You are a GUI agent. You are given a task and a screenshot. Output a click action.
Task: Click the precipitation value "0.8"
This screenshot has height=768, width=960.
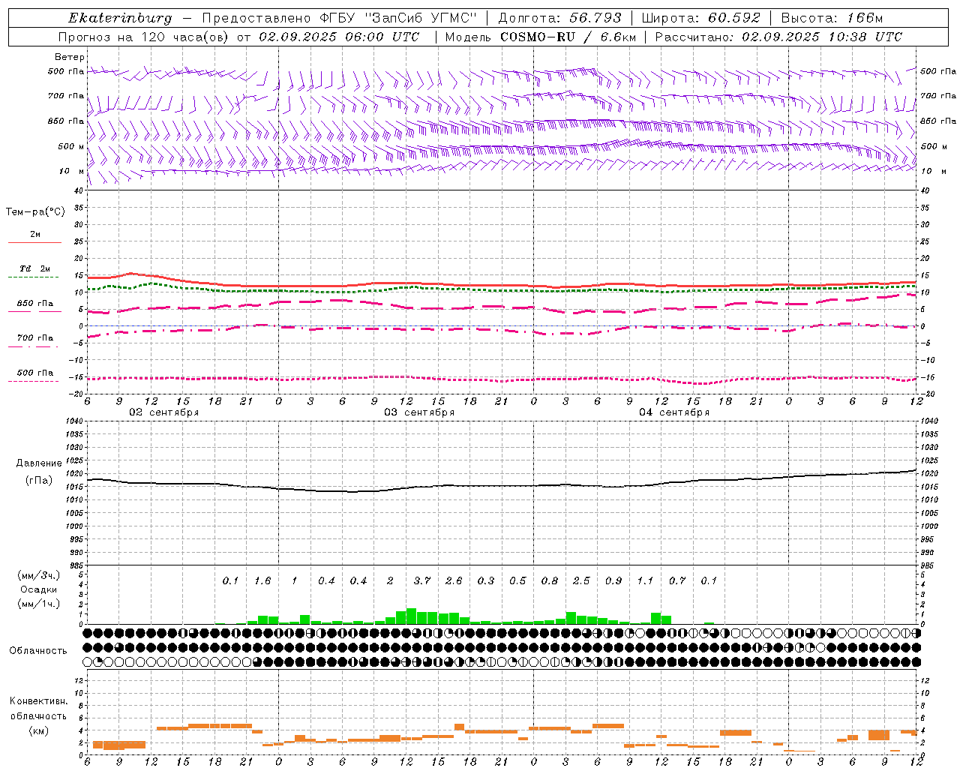pyautogui.click(x=550, y=581)
